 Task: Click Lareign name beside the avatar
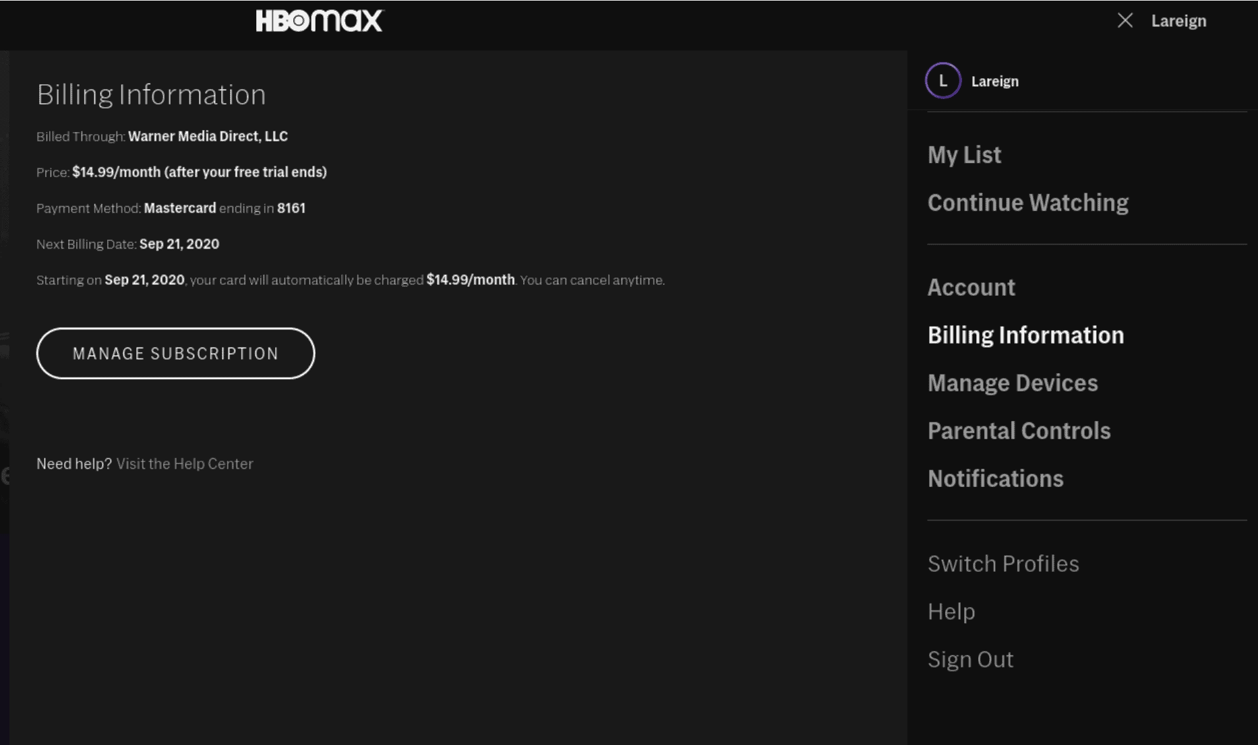coord(994,82)
